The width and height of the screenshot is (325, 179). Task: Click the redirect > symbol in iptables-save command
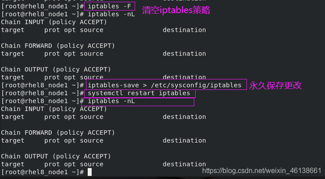point(145,85)
